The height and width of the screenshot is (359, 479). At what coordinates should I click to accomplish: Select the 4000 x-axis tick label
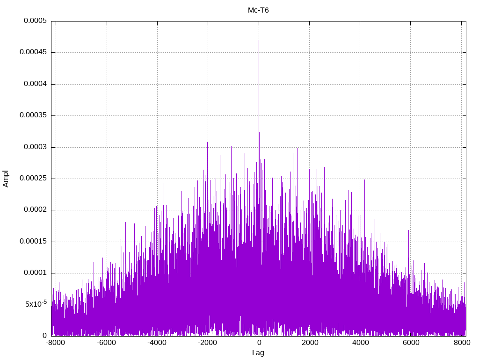click(360, 343)
